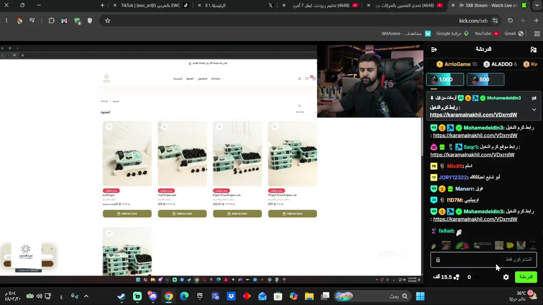The image size is (543, 305).
Task: Open the chat users list icon
Action: tap(533, 50)
